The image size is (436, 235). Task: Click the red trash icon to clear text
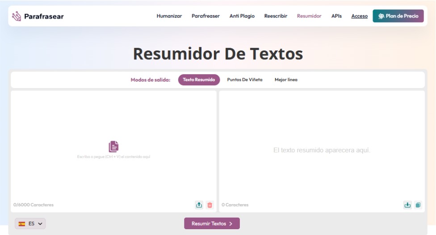pos(210,205)
